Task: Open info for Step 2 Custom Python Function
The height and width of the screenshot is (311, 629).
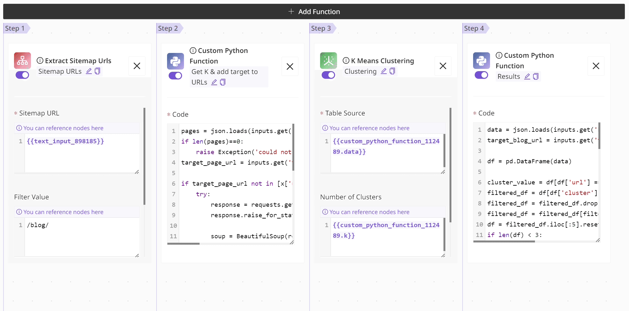Action: coord(193,50)
